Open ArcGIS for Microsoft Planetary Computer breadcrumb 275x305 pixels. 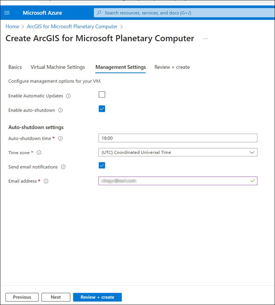72,27
